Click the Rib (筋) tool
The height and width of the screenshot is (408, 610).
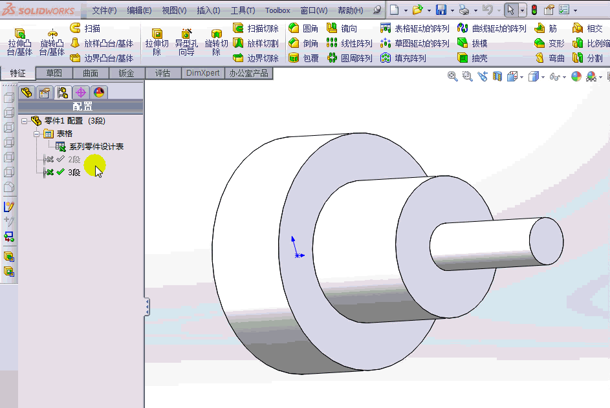click(545, 28)
